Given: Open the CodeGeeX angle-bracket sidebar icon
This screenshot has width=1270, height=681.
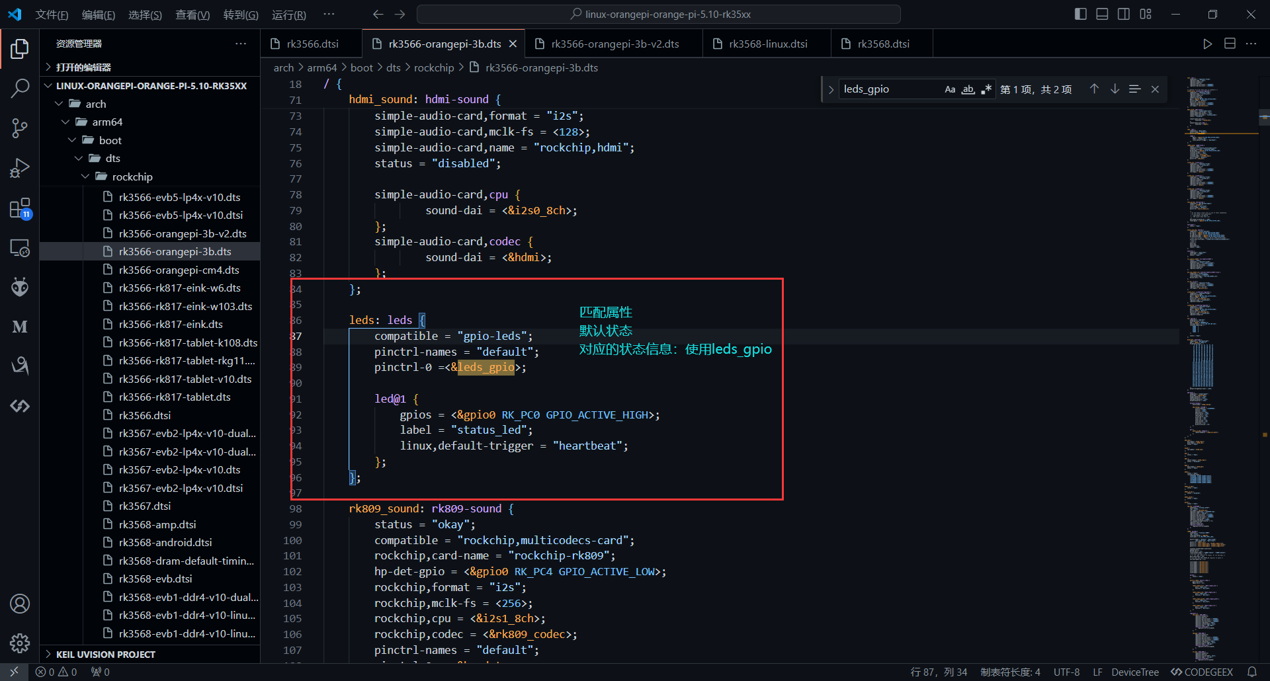Looking at the screenshot, I should tap(20, 406).
